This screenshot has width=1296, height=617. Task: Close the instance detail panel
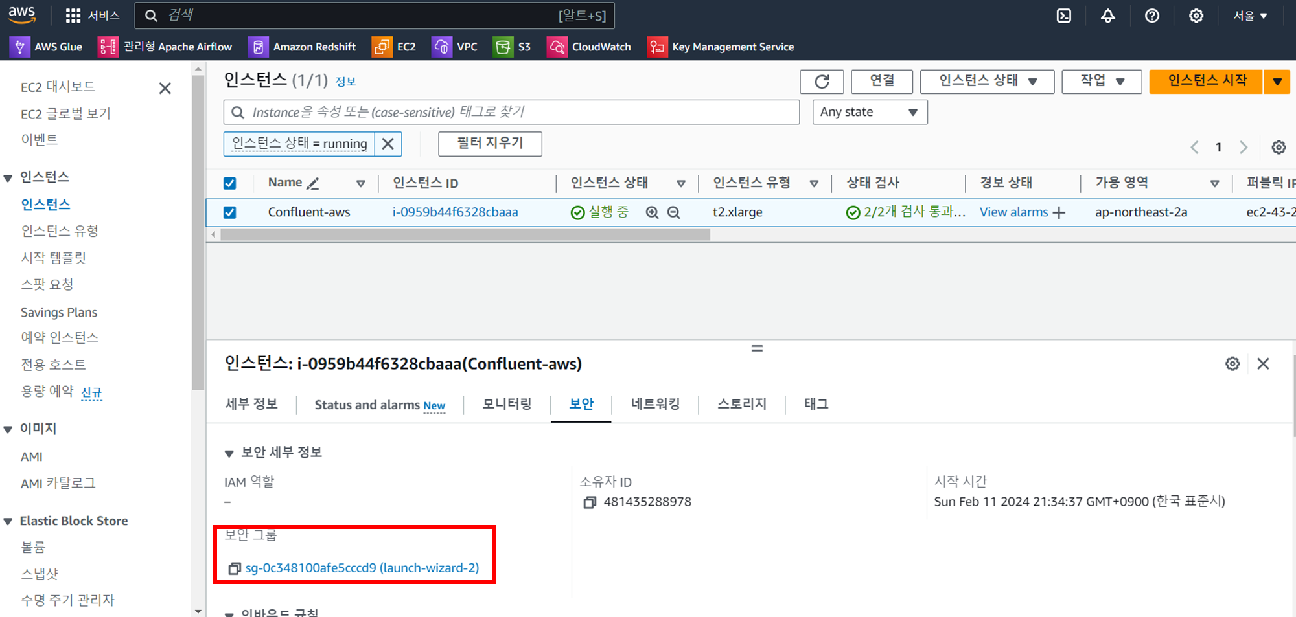click(1263, 364)
